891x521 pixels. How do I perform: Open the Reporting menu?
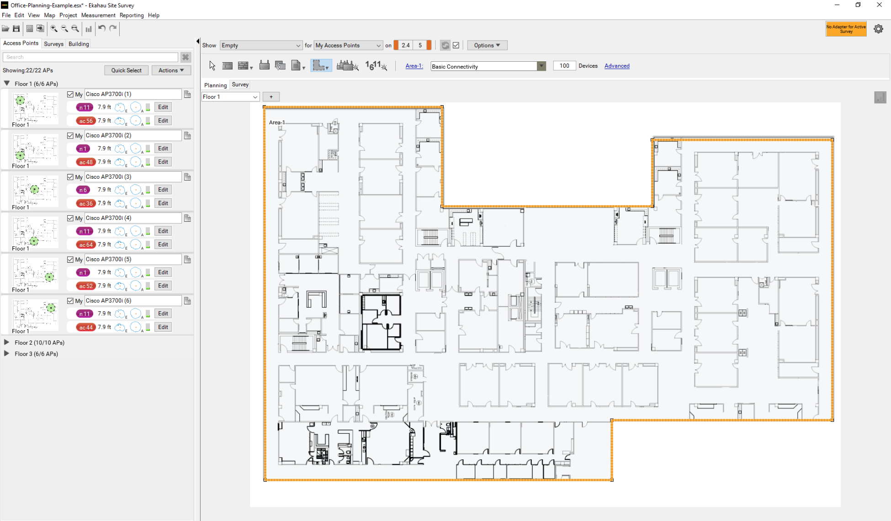coord(132,15)
